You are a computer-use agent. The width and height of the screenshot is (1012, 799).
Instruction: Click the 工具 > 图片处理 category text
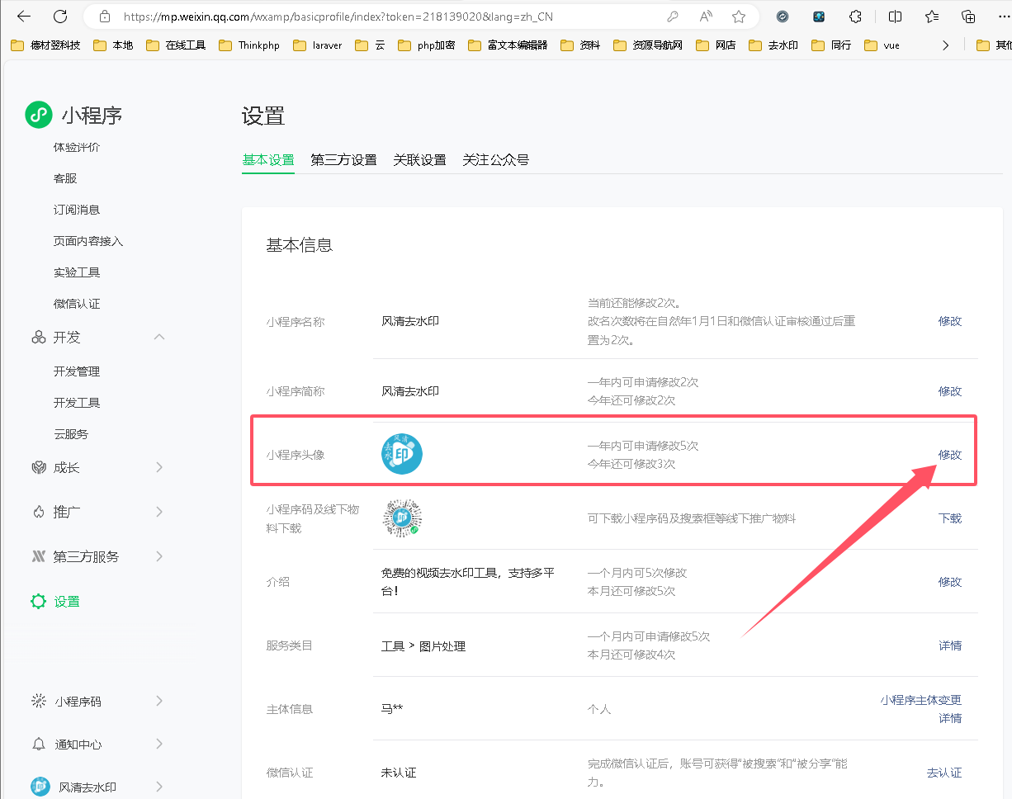(x=423, y=646)
